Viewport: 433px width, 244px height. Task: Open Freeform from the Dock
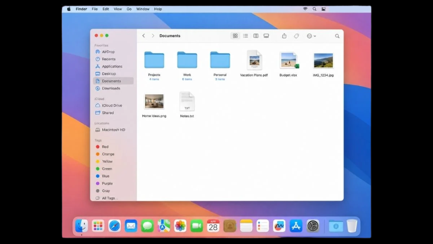click(279, 226)
